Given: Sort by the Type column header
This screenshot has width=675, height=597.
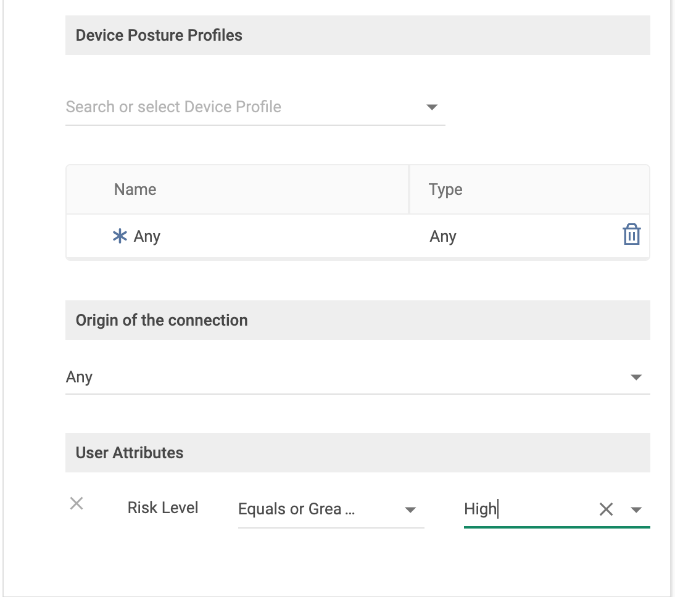Looking at the screenshot, I should [445, 189].
